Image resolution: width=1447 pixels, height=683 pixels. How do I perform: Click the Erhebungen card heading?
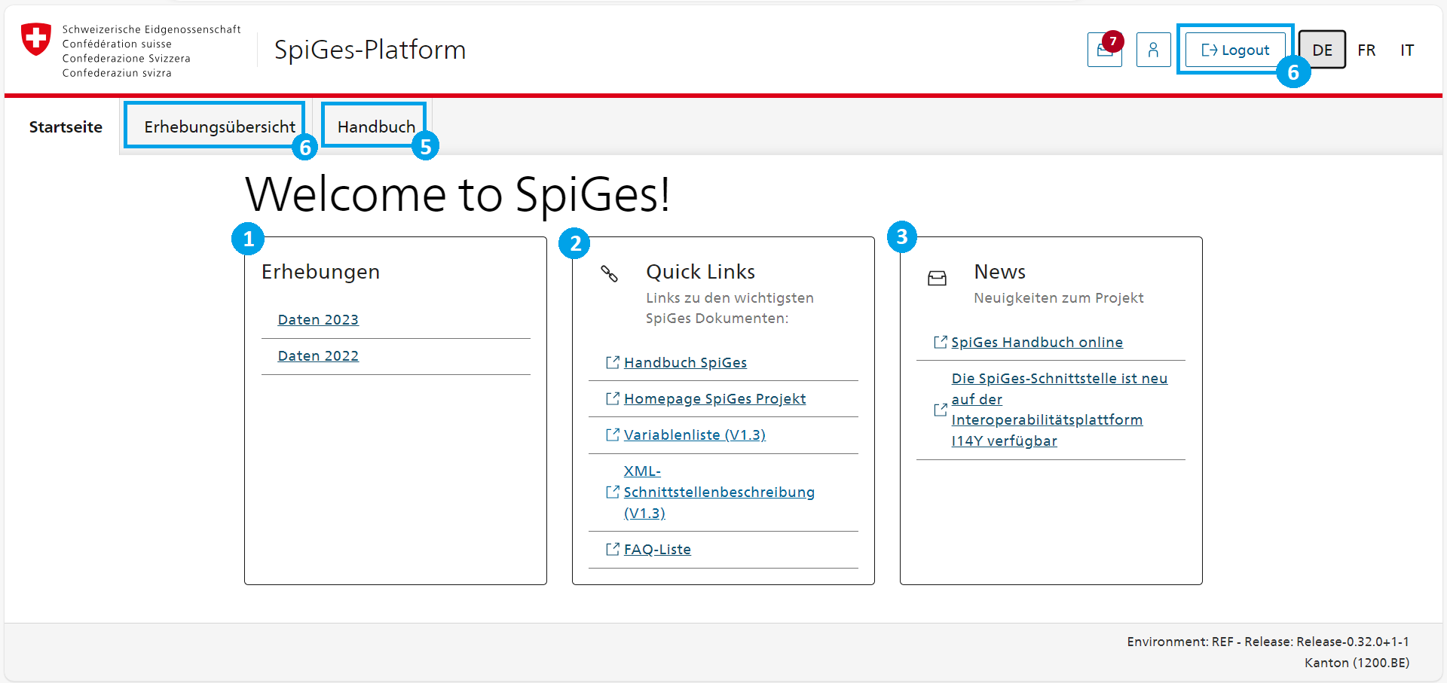tap(320, 272)
